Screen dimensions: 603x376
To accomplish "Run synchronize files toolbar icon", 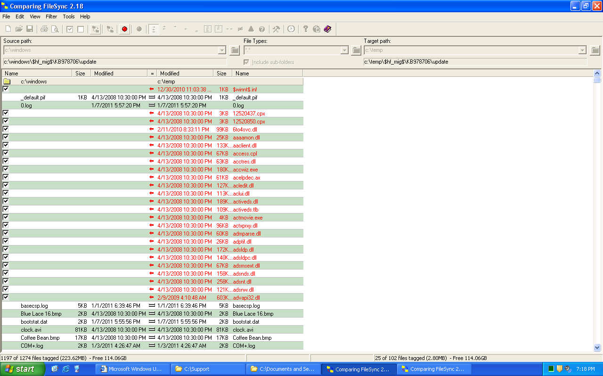I will tap(110, 29).
